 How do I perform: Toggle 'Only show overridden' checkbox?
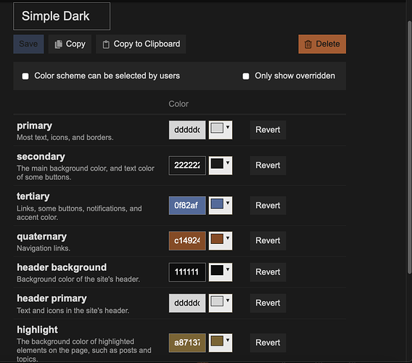(x=246, y=76)
